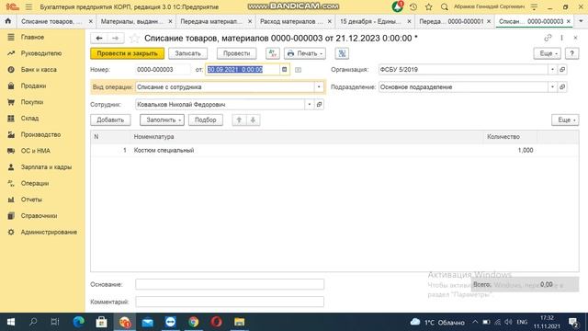Image resolution: width=588 pixels, height=331 pixels.
Task: Navigate back with left arrow
Action: coord(99,39)
